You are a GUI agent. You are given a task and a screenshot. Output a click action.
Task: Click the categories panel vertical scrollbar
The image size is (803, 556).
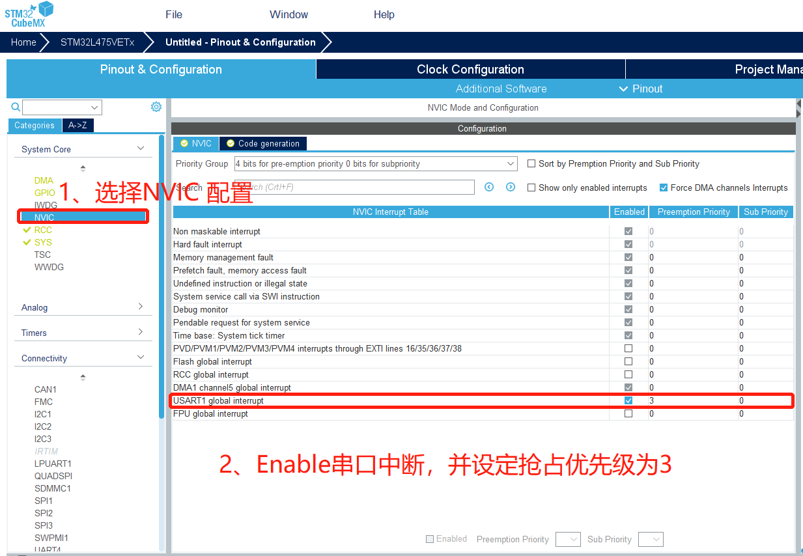pyautogui.click(x=162, y=277)
